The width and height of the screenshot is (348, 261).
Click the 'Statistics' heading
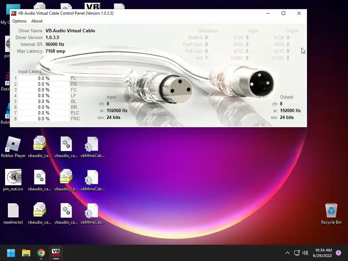[208, 31]
